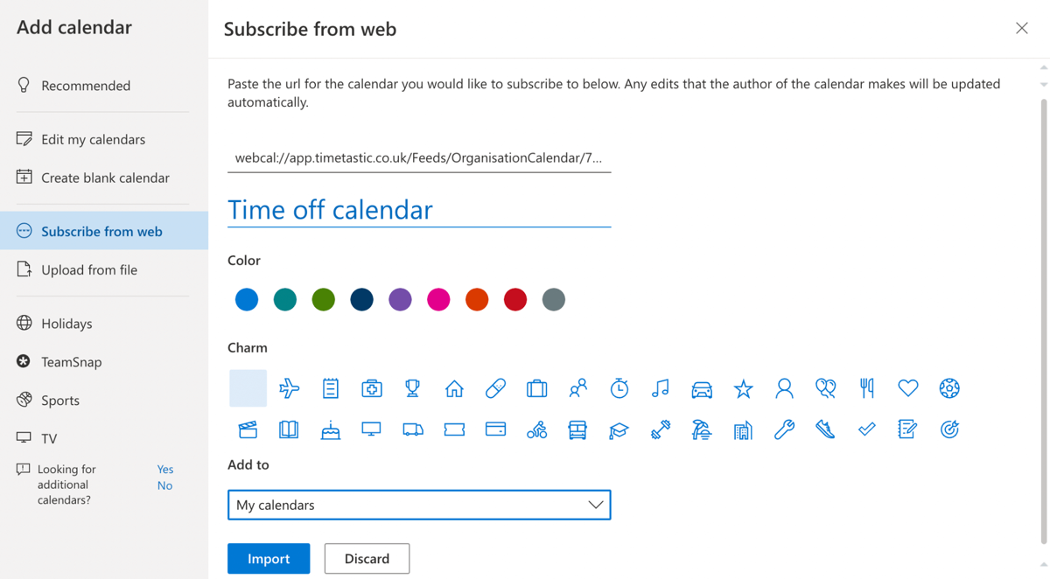
Task: Select the purple calendar color swatch
Action: pyautogui.click(x=400, y=298)
